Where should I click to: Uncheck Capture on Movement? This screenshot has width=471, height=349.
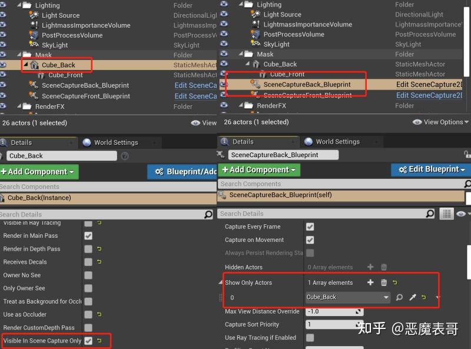pos(310,240)
